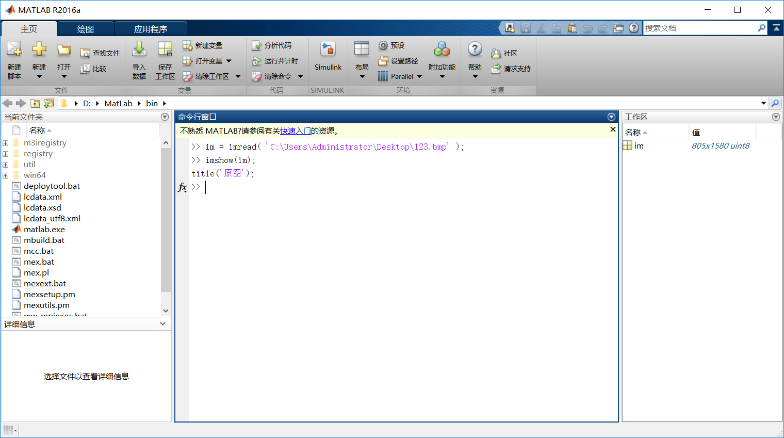Go up one folder level icon
The height and width of the screenshot is (438, 784).
(x=35, y=103)
